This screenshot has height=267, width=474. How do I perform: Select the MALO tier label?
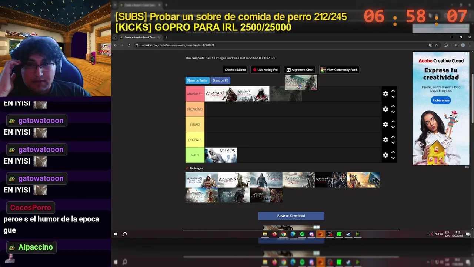195,155
